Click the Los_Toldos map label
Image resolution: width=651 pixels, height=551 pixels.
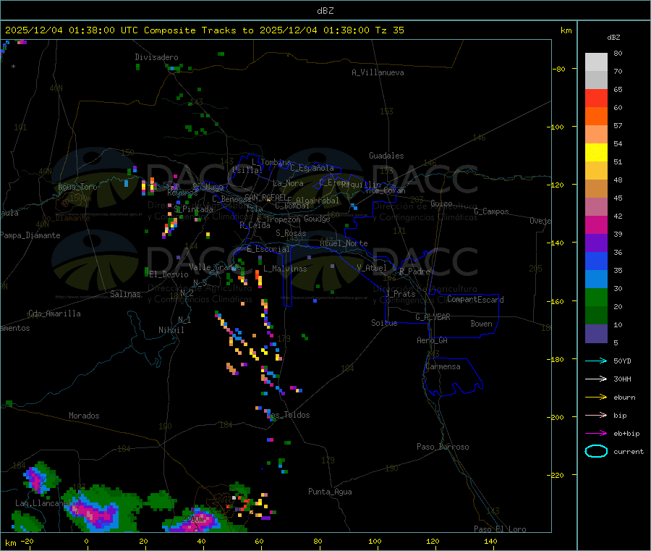point(289,415)
